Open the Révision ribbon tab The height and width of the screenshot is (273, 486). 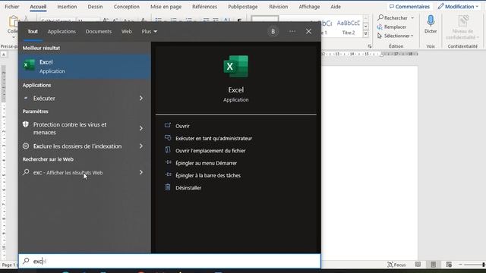click(x=279, y=7)
